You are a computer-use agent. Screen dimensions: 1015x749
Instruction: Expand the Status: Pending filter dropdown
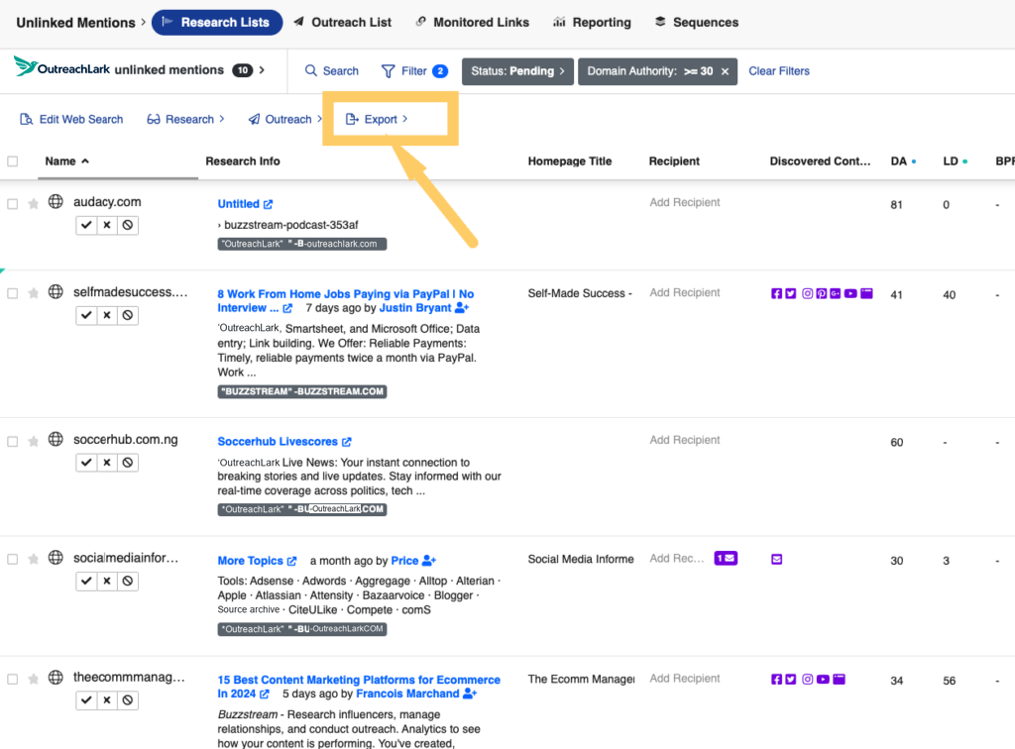pyautogui.click(x=517, y=71)
